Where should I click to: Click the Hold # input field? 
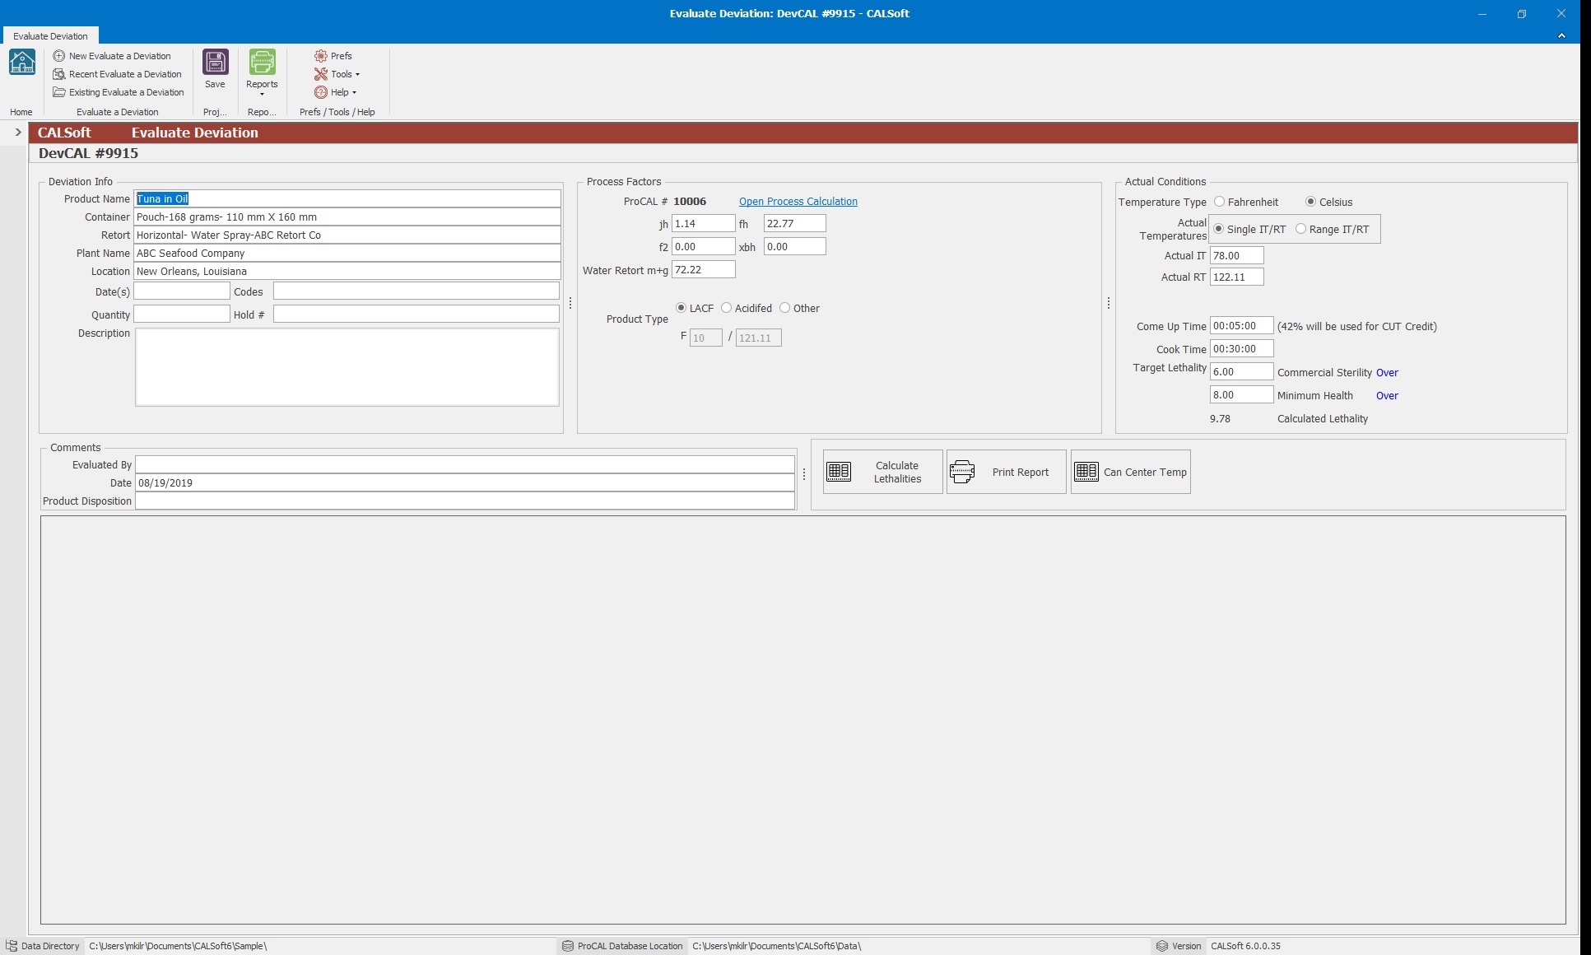416,314
